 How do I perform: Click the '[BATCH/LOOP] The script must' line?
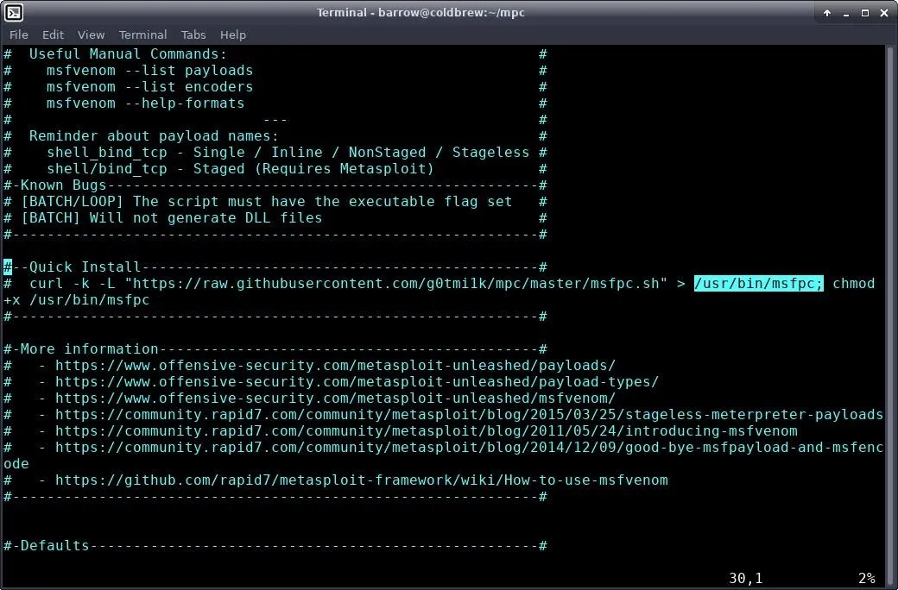click(266, 202)
